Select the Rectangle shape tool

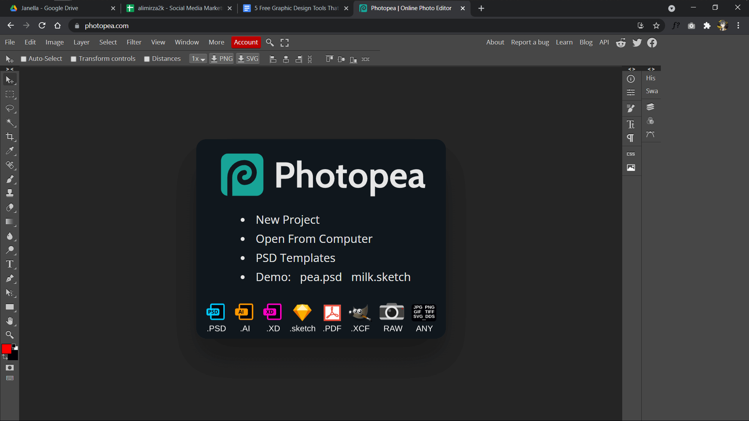[x=10, y=307]
